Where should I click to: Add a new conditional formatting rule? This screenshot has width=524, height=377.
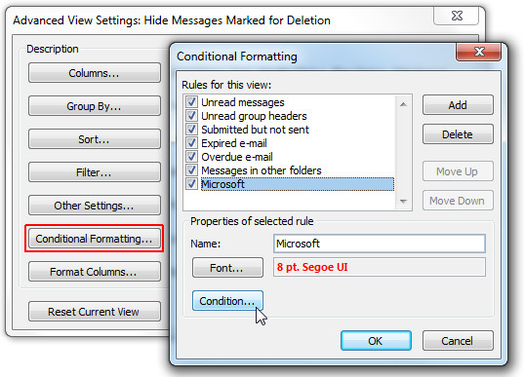458,105
